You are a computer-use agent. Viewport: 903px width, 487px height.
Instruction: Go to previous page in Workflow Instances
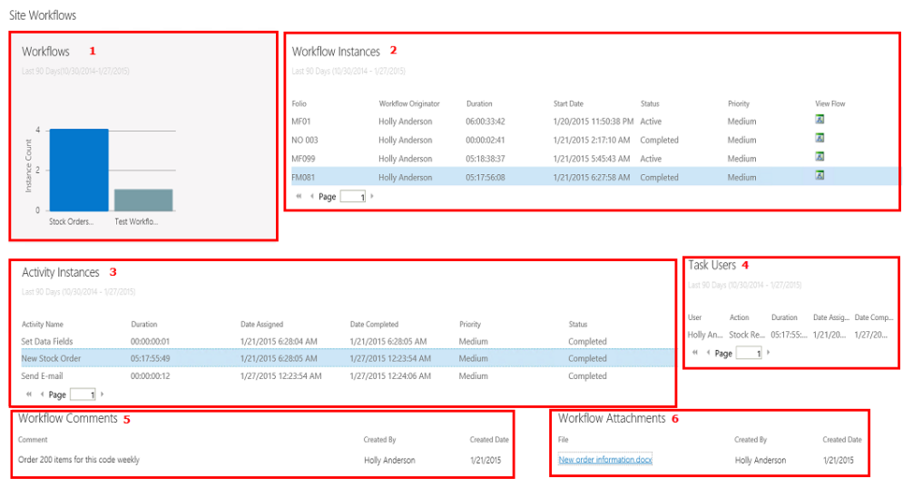point(311,196)
